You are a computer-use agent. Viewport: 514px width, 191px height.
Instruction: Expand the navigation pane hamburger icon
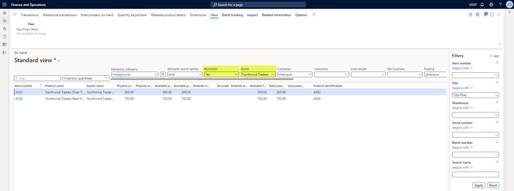coord(4,13)
